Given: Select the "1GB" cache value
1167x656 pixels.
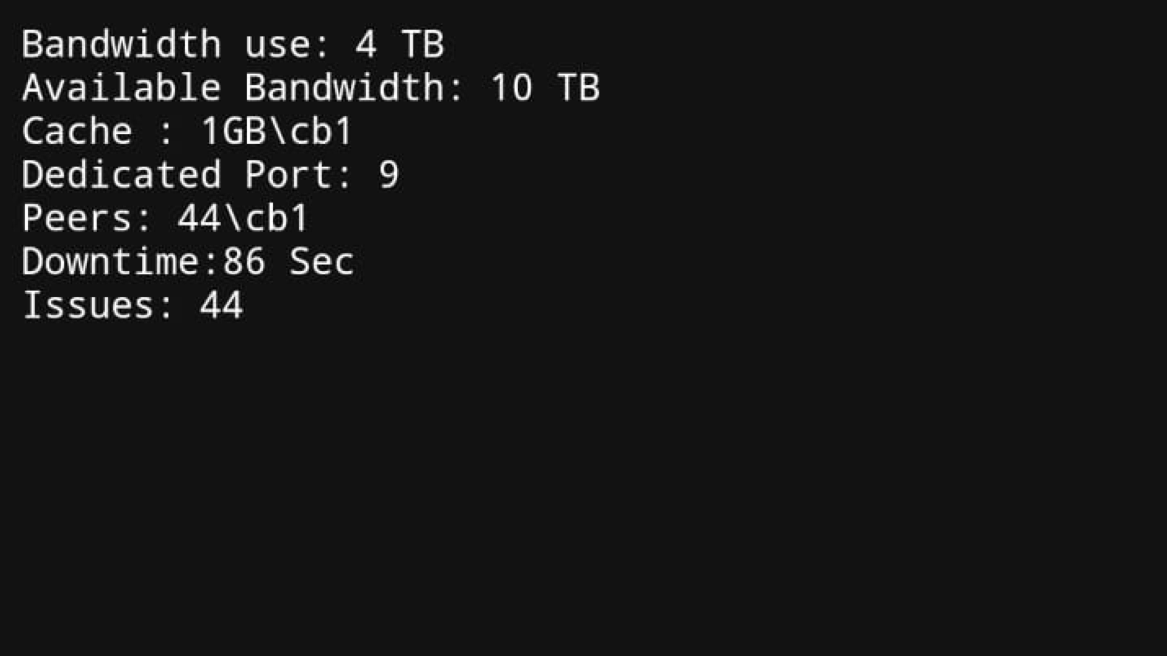Looking at the screenshot, I should [x=233, y=131].
